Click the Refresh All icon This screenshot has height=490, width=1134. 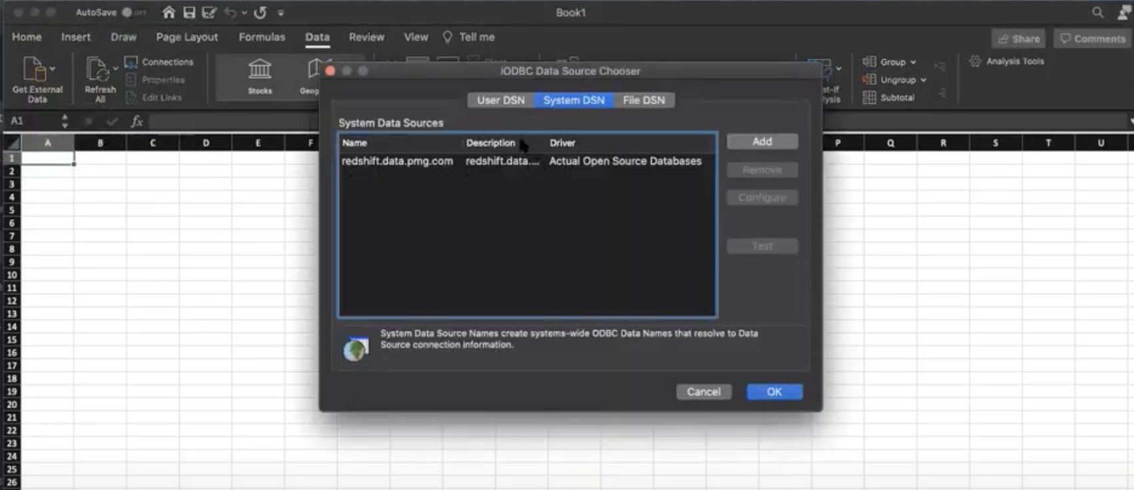(97, 69)
